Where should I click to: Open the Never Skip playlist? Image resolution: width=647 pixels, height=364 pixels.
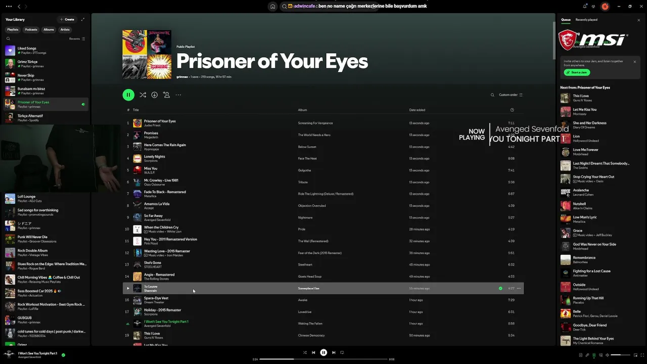coord(47,77)
